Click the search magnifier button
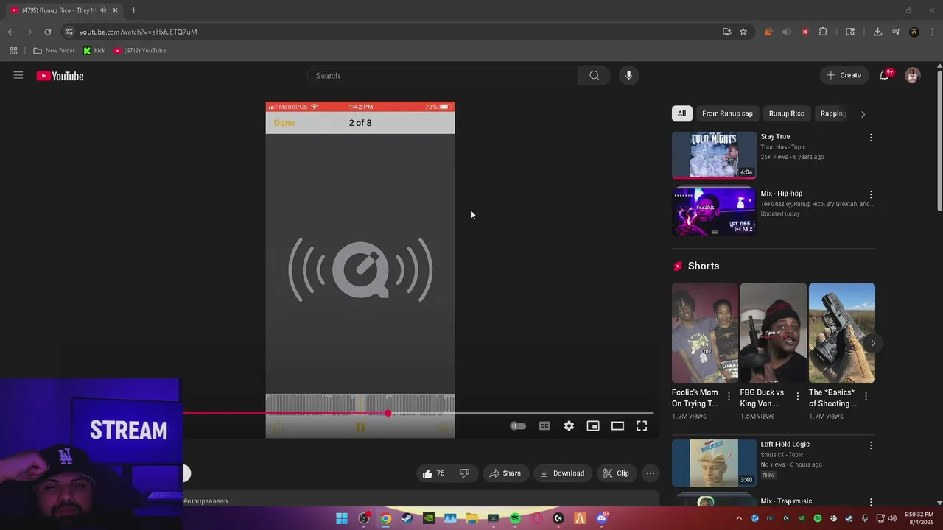943x530 pixels. pyautogui.click(x=594, y=75)
